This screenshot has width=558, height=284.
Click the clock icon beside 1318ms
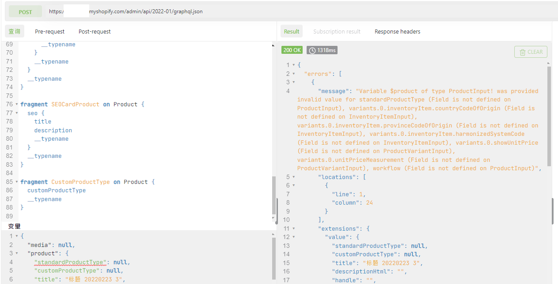coord(312,50)
